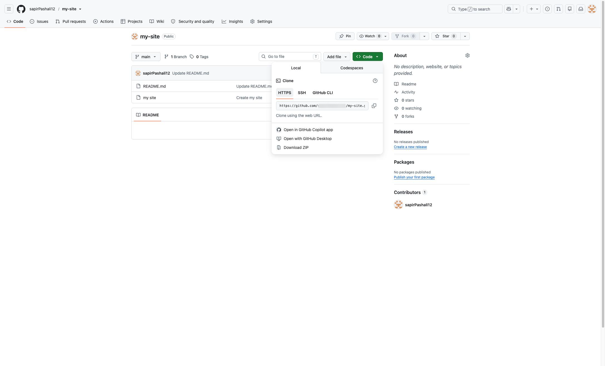This screenshot has width=605, height=366.
Task: Click the clone help question mark icon
Action: [375, 81]
